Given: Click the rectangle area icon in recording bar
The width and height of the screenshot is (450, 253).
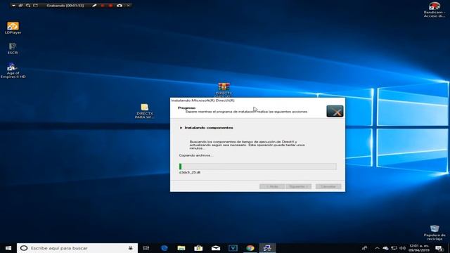Looking at the screenshot, I should [35, 6].
